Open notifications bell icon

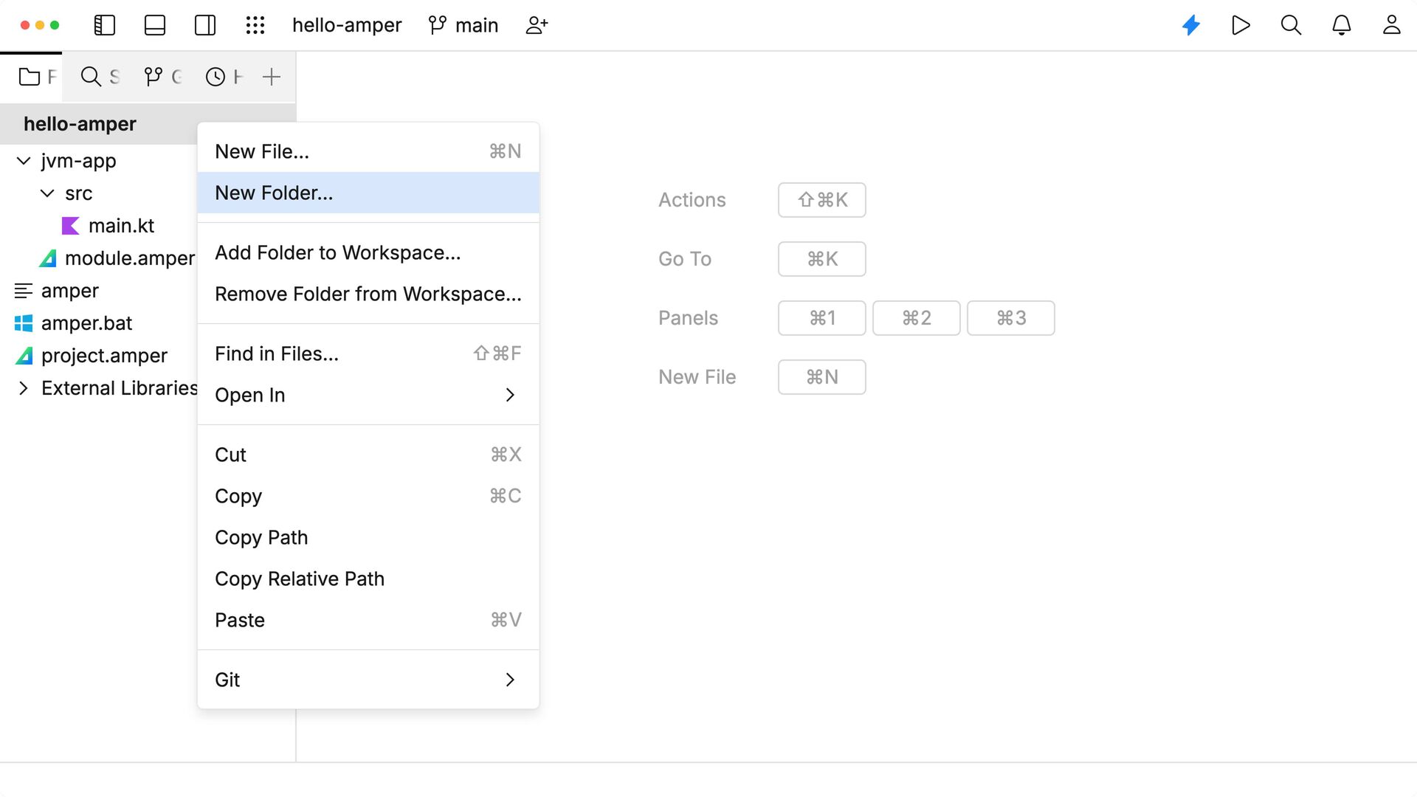[1342, 25]
